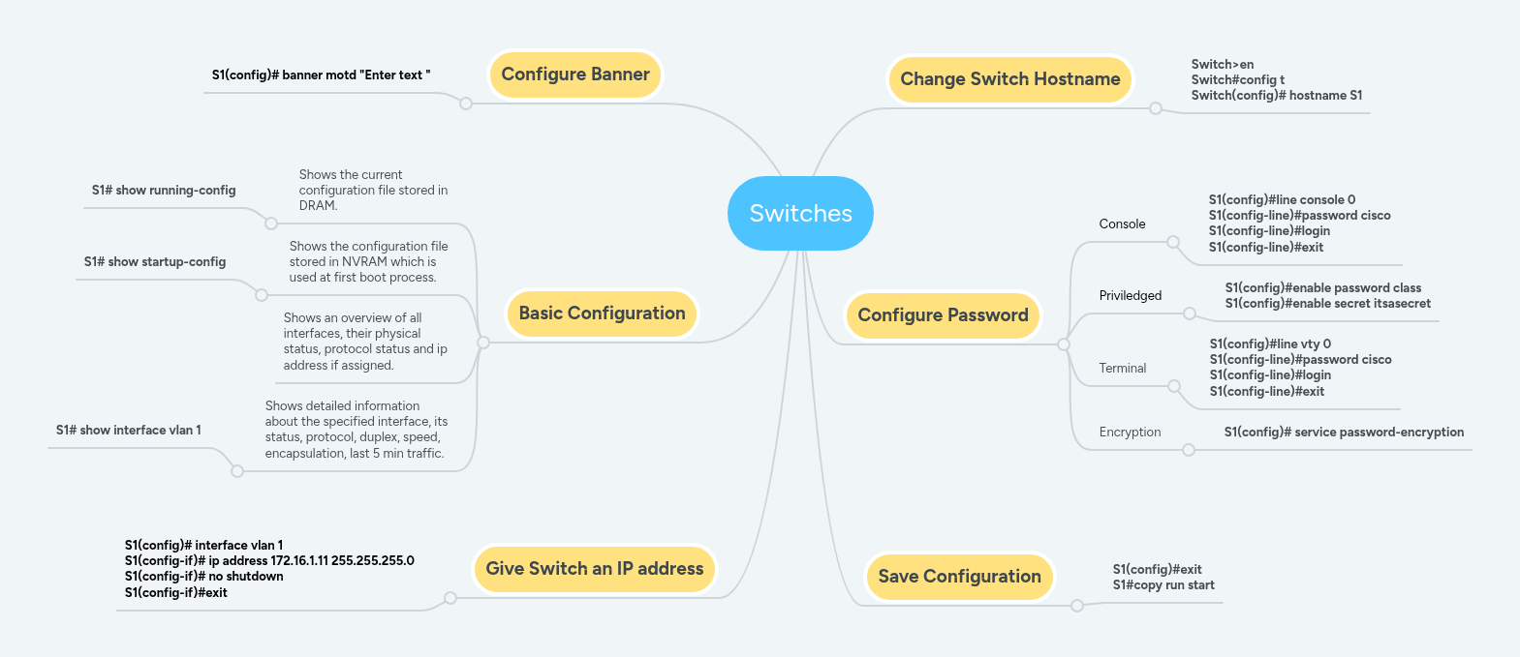Collapse the Console sub-branch circle
This screenshot has width=1520, height=657.
point(1173,242)
